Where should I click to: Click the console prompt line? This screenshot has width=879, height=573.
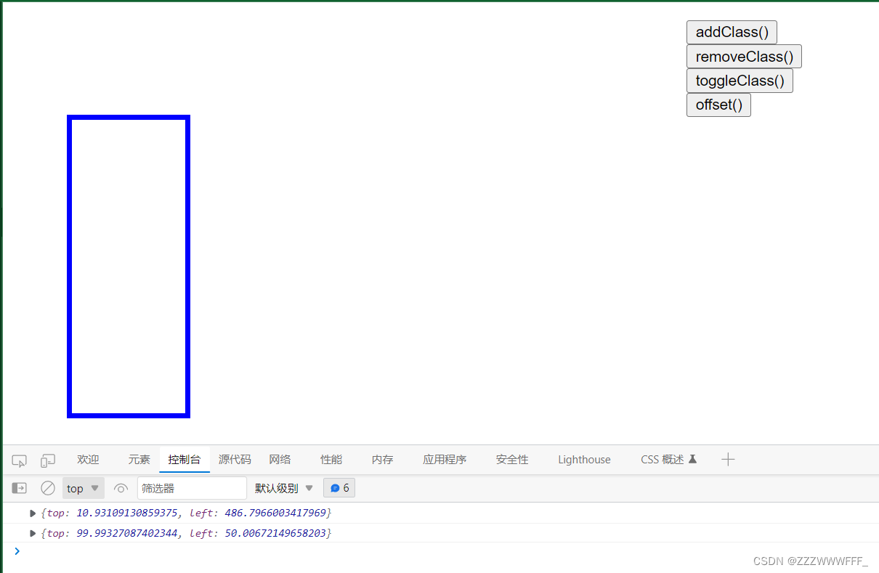pos(87,550)
